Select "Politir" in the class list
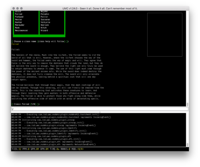The width and height of the screenshot is (200, 167). click(x=44, y=17)
